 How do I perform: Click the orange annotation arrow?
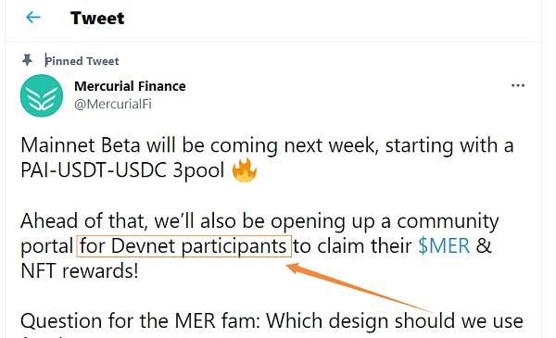click(x=358, y=287)
